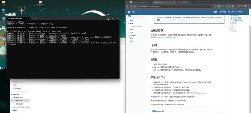Close the Windows PowerShell tab
251x113 pixels.
29,18
